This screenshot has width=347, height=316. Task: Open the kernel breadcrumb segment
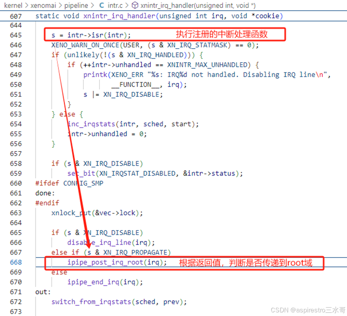13,5
